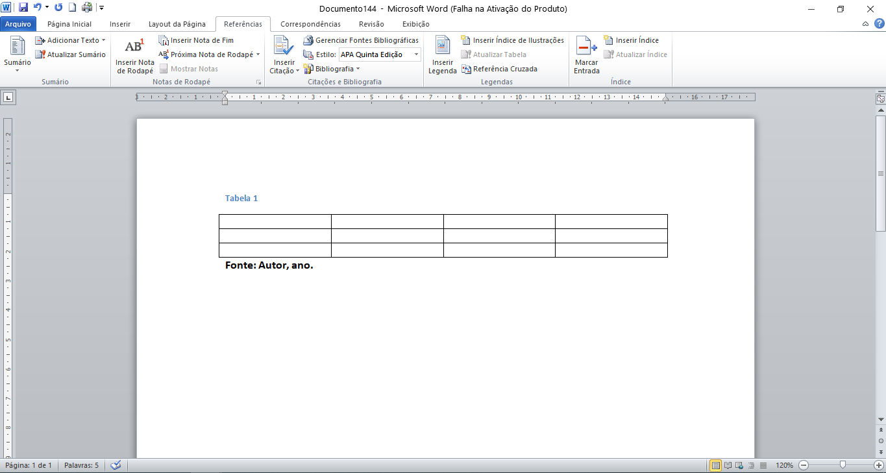Image resolution: width=886 pixels, height=473 pixels.
Task: Open the Inserir Citação menu
Action: pyautogui.click(x=284, y=56)
